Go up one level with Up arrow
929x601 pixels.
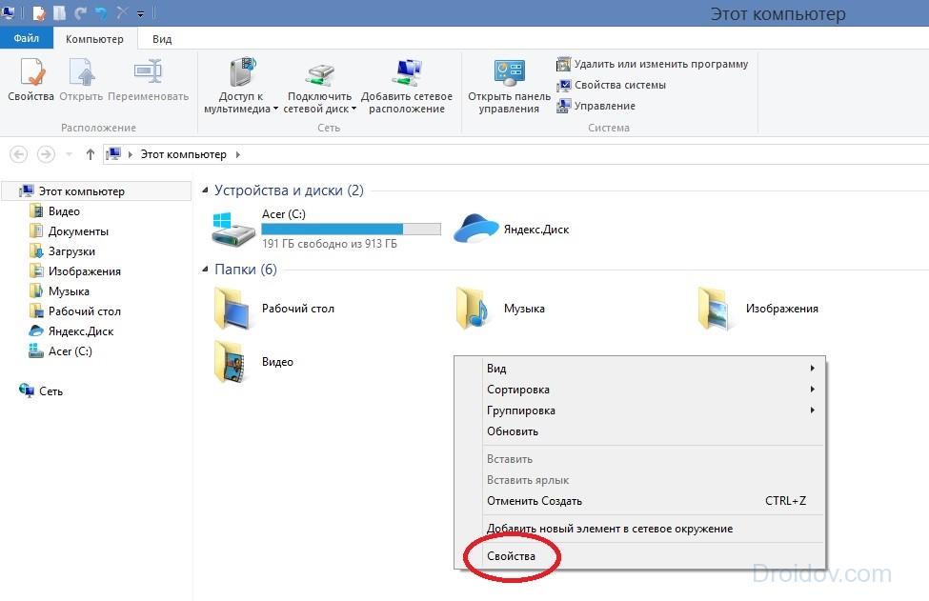(x=91, y=154)
